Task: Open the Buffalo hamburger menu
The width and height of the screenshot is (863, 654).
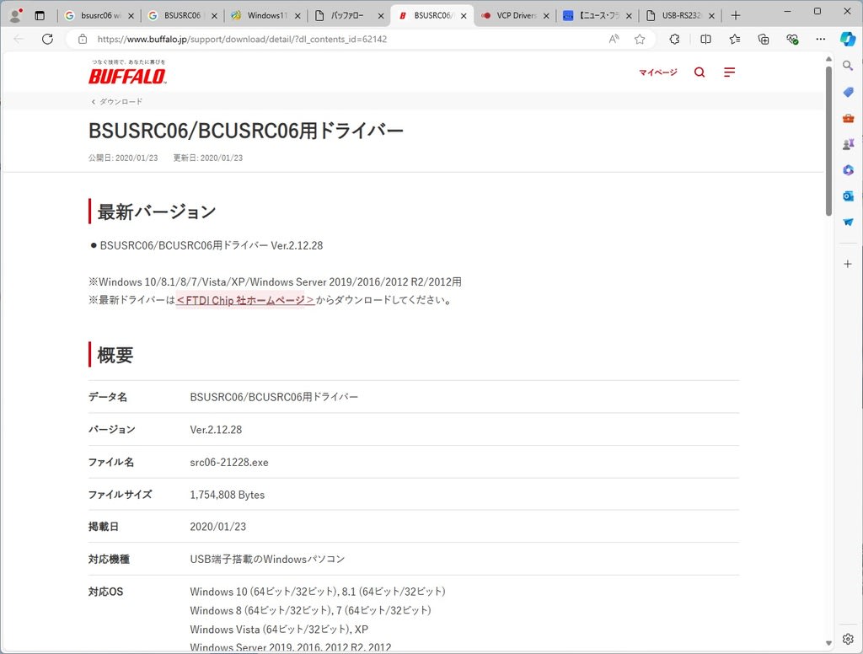Action: point(729,72)
